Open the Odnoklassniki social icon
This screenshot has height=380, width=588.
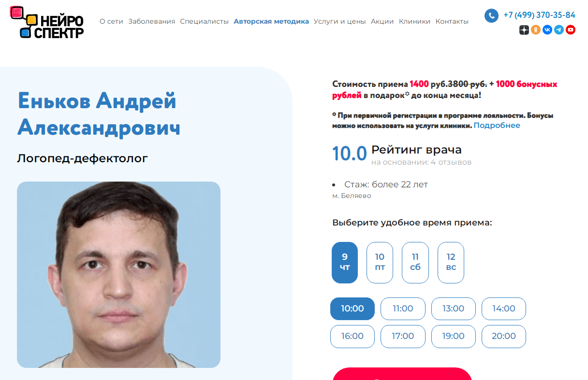[x=536, y=30]
